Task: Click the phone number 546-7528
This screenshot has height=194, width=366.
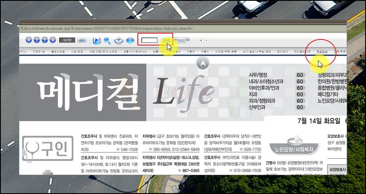Action: (x=129, y=149)
